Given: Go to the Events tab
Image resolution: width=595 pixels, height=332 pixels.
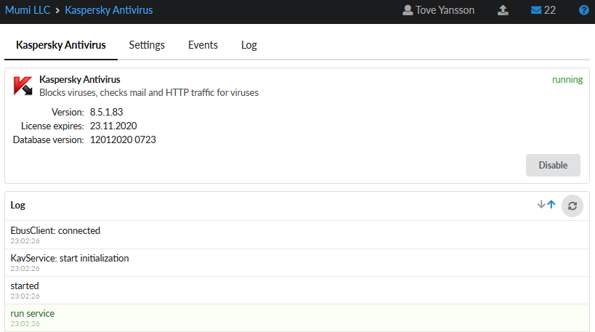Looking at the screenshot, I should click(203, 45).
